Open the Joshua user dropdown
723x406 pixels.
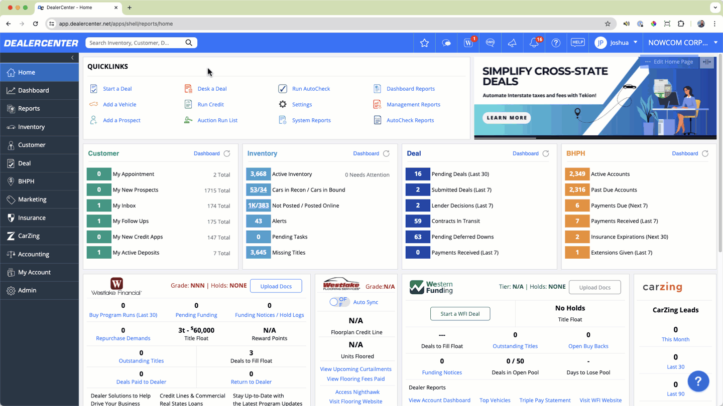(x=616, y=43)
